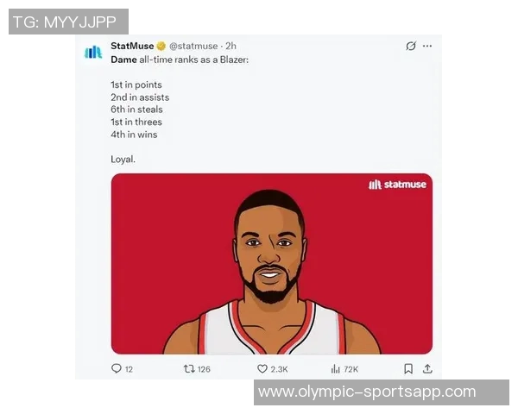The height and width of the screenshot is (414, 518).
Task: Click the gold verified badge
Action: tap(161, 47)
